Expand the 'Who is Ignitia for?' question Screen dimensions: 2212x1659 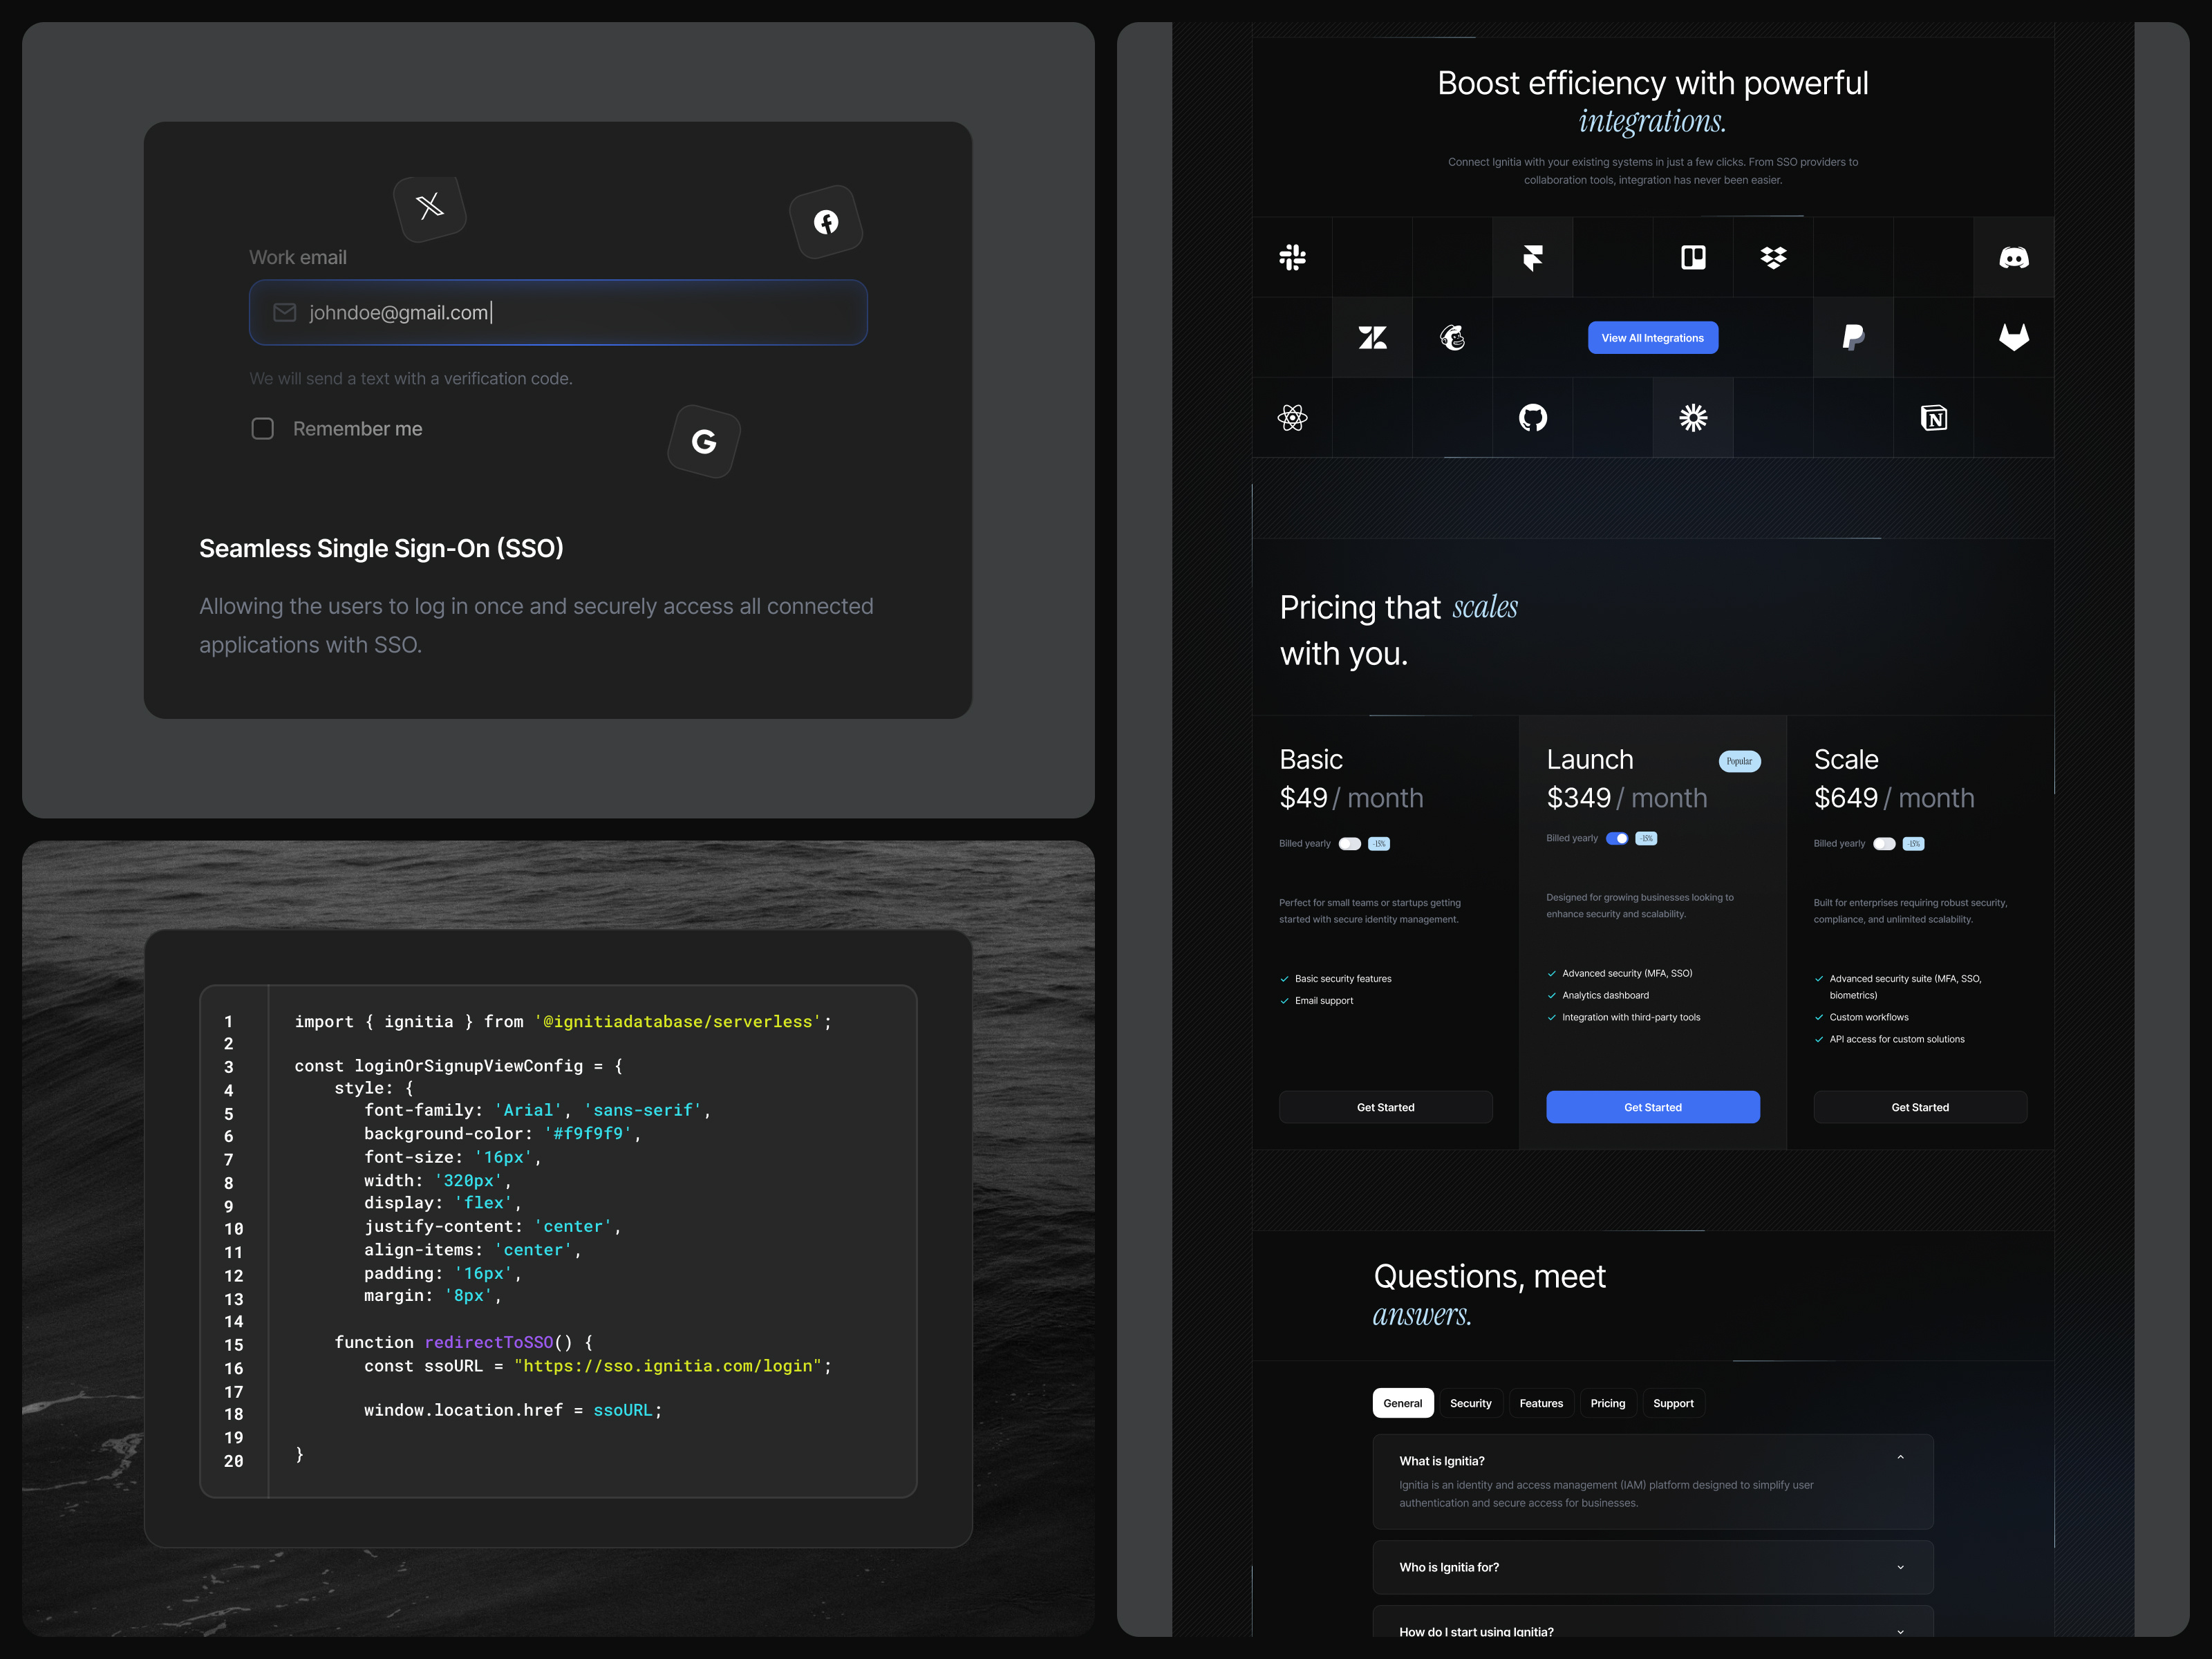(1901, 1567)
